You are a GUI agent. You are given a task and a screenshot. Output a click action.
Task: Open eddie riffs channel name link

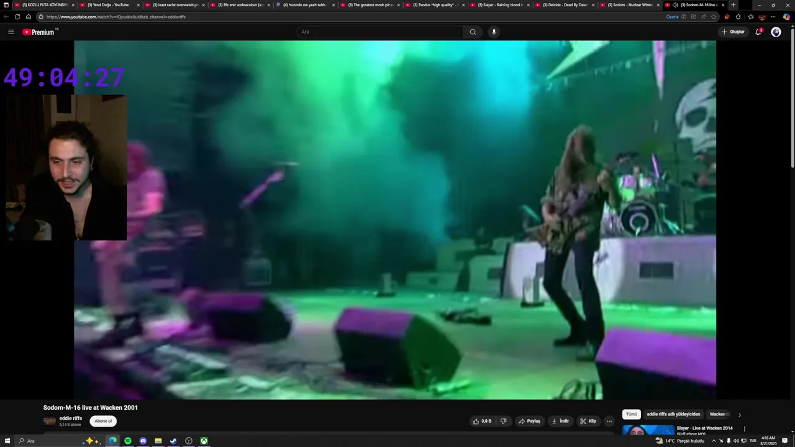71,418
